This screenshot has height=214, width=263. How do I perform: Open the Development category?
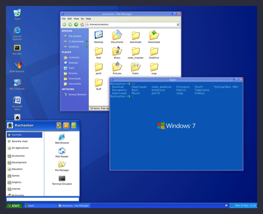24,162
